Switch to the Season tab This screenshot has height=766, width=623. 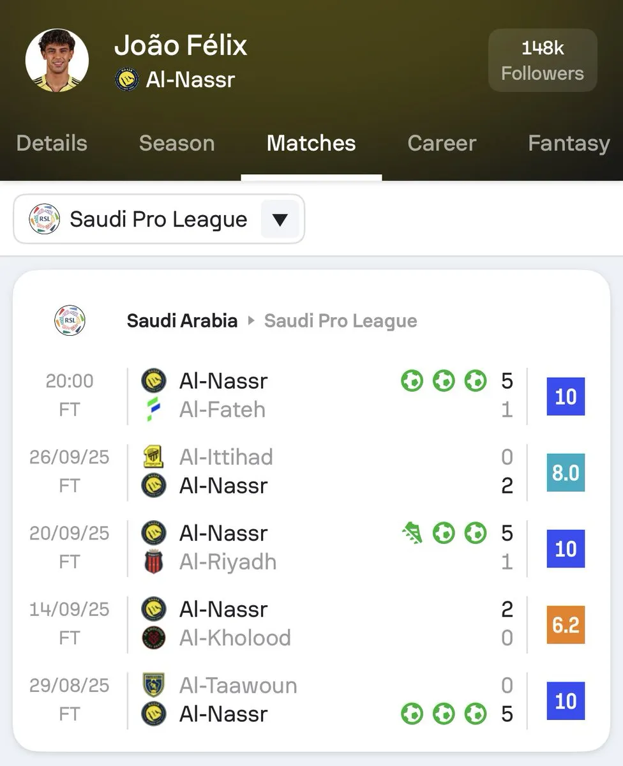click(177, 143)
